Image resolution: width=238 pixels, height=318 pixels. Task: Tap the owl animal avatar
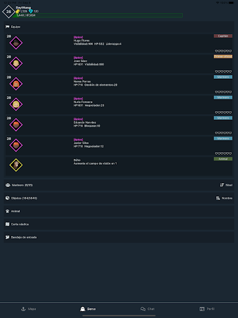pos(16,165)
